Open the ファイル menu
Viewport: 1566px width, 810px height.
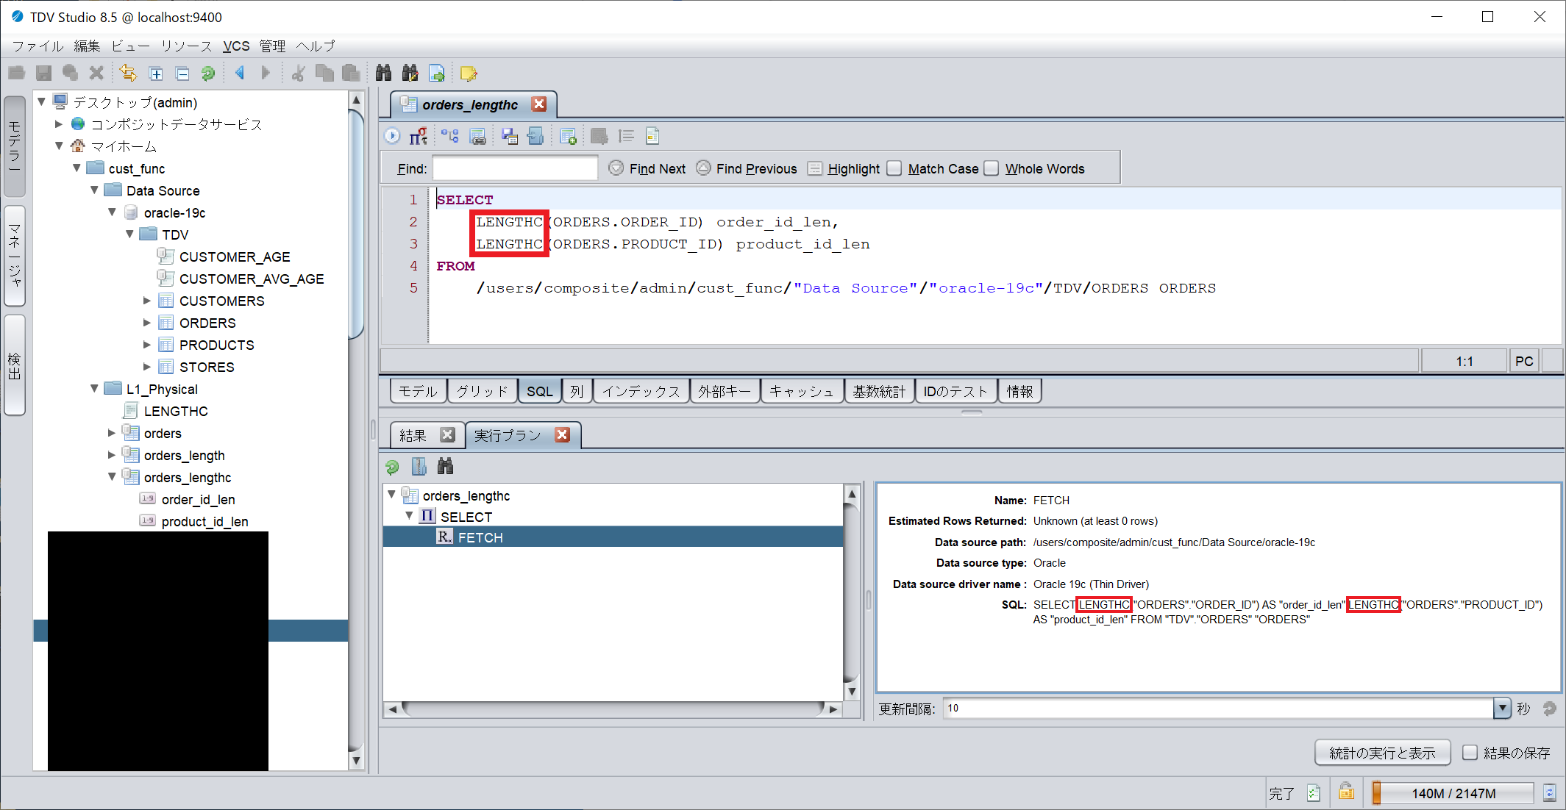(x=38, y=46)
